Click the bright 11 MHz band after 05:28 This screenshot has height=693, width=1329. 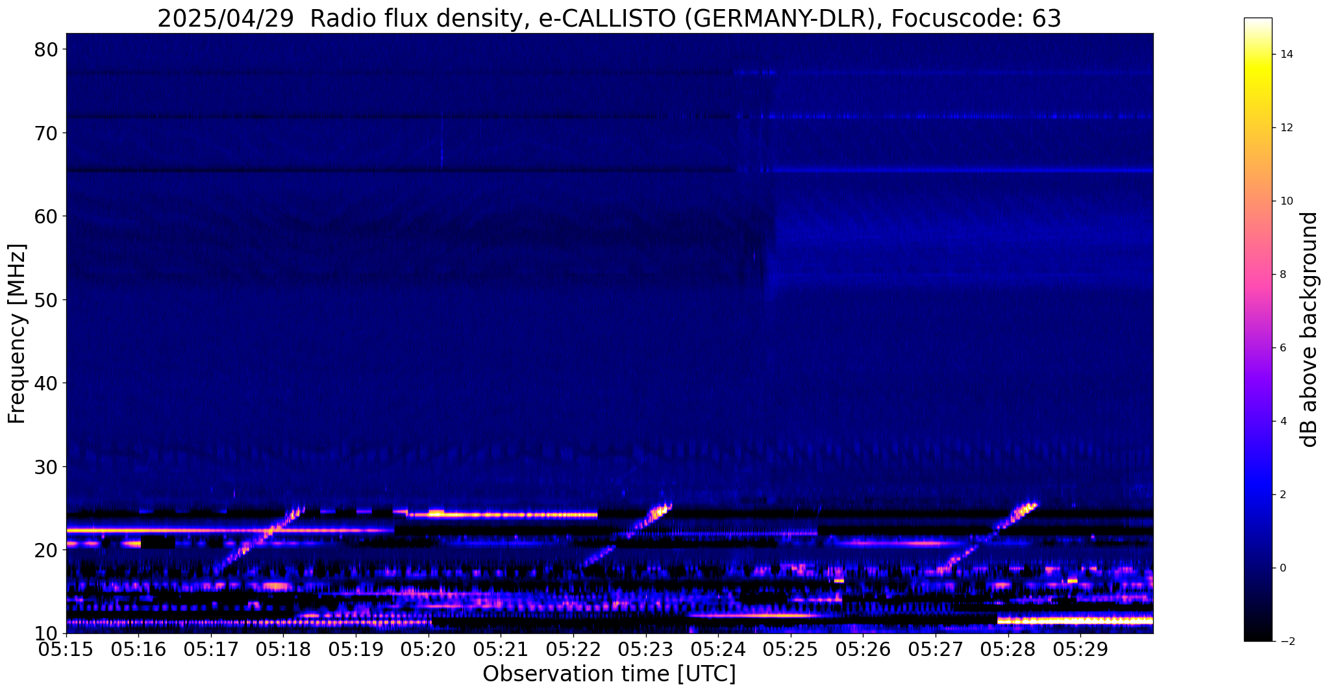coord(1075,621)
